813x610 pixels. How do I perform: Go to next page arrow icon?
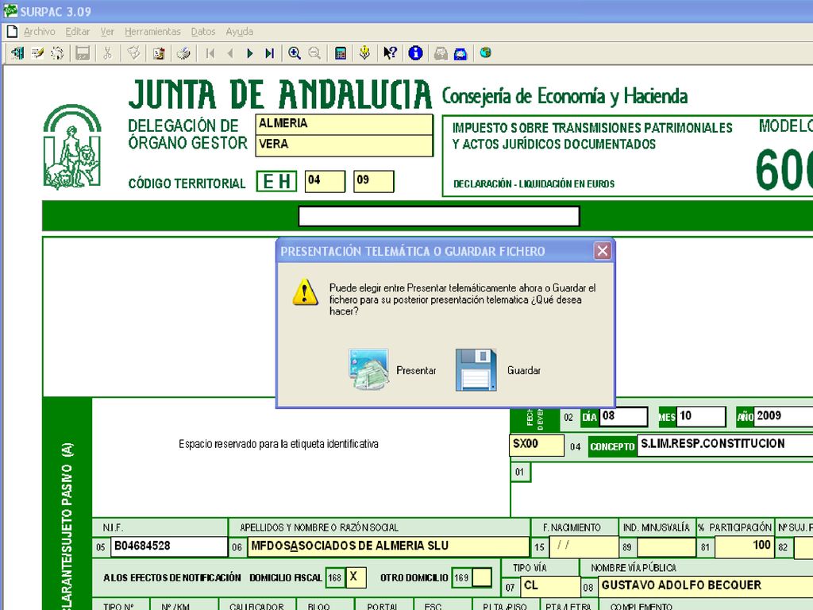[250, 53]
